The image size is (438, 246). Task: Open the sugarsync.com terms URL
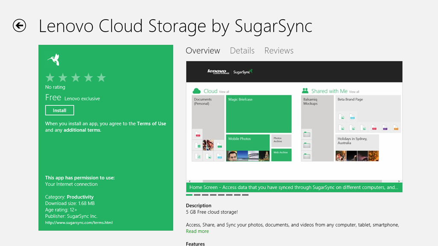[x=79, y=223]
